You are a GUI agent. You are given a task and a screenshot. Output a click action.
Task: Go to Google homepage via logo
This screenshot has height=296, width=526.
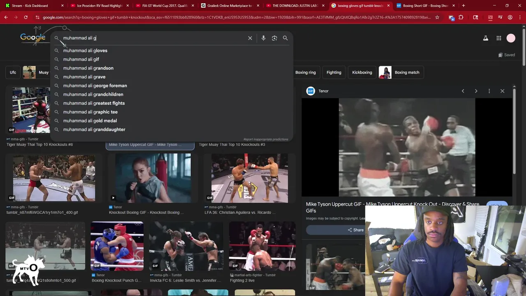(x=33, y=38)
